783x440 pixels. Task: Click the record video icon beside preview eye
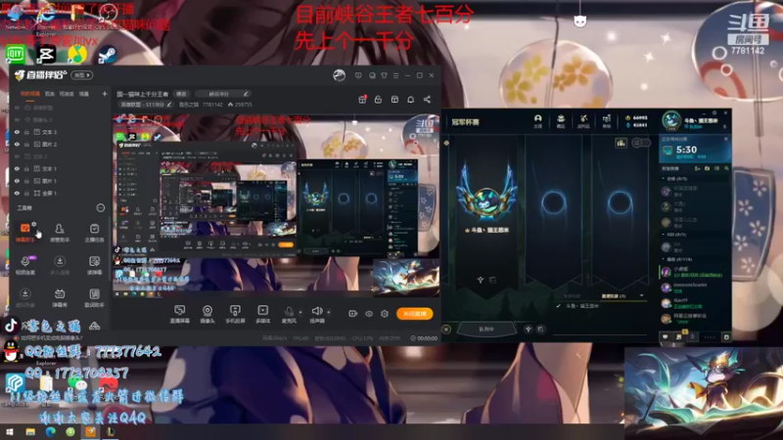tap(352, 314)
